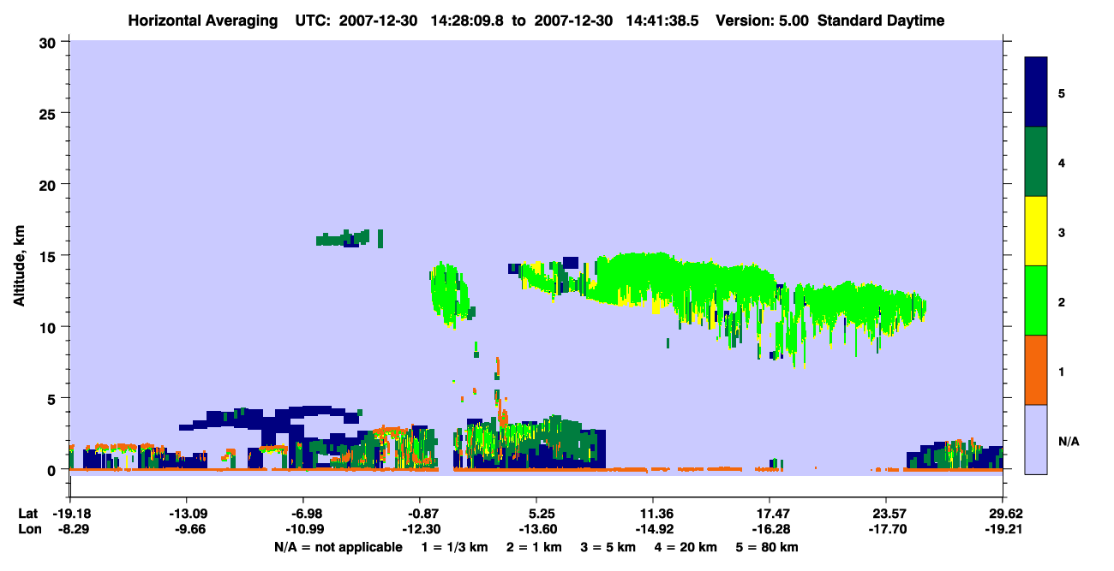Click the dark green colorbar segment labeled 4
Screen dimensions: 1114x571
pos(1036,162)
